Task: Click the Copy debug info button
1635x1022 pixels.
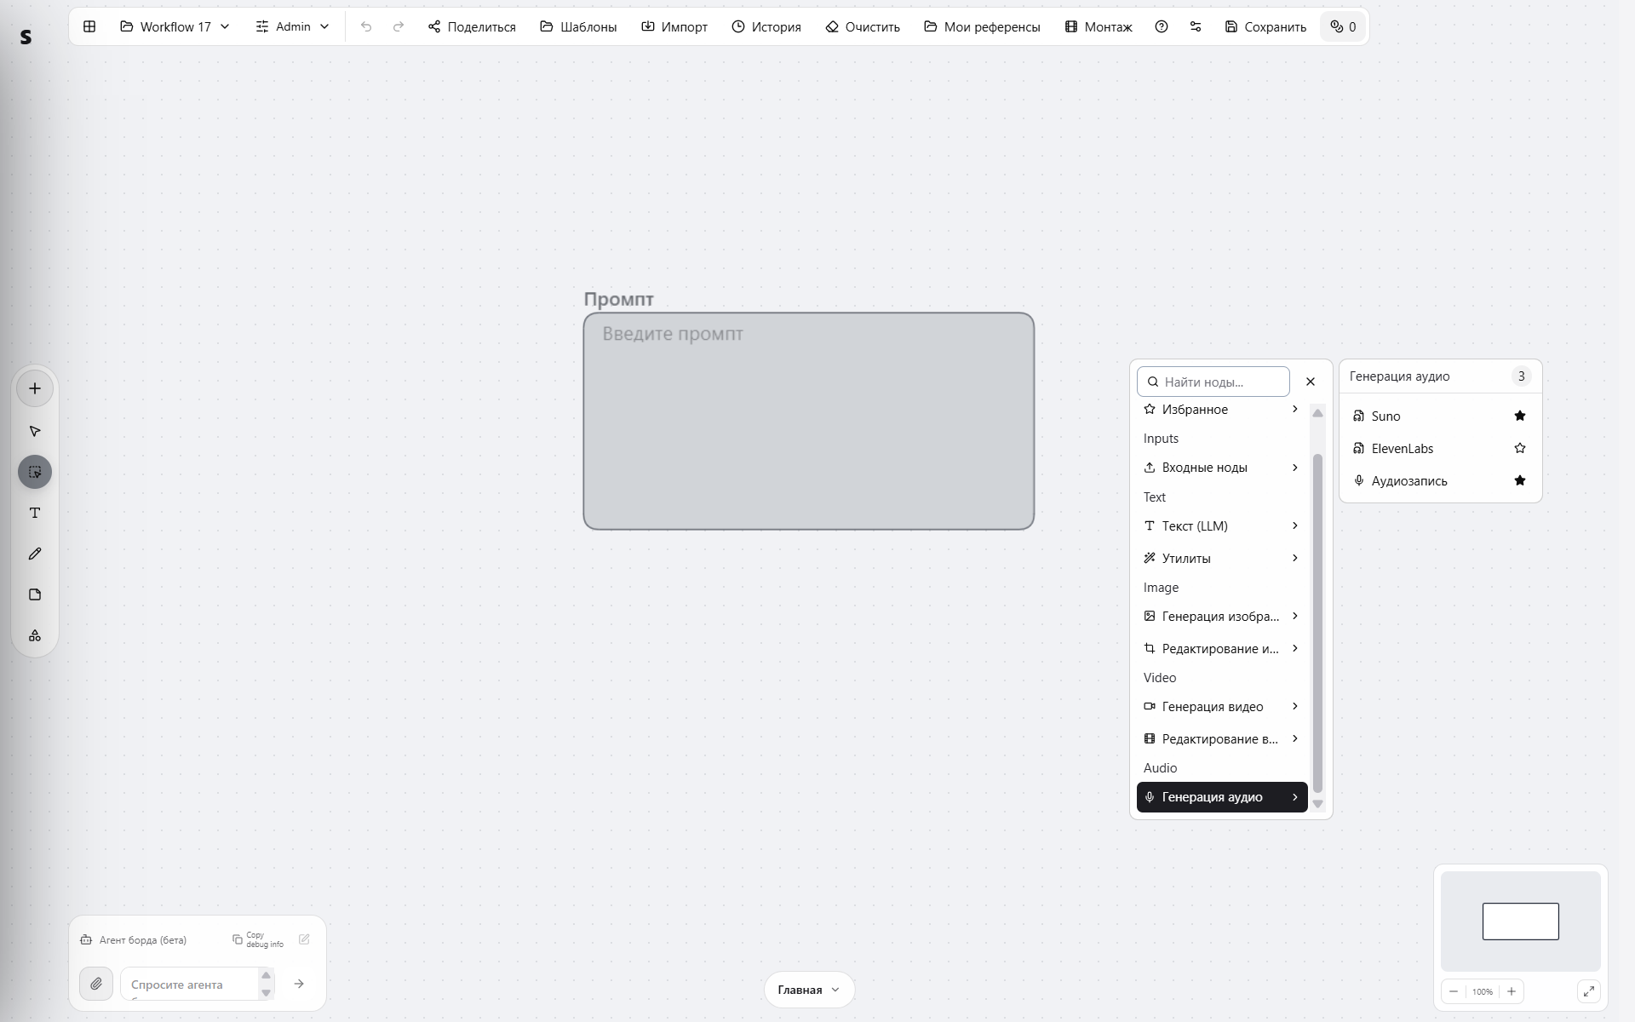Action: click(x=258, y=939)
